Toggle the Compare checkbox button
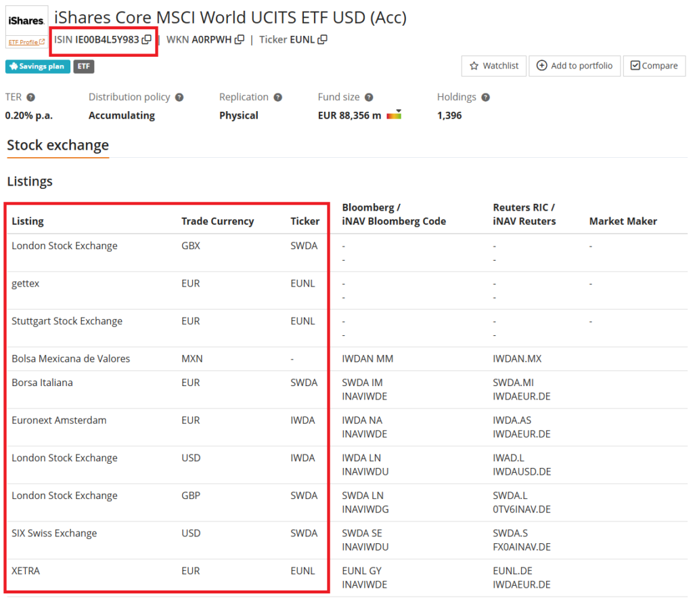 tap(654, 66)
